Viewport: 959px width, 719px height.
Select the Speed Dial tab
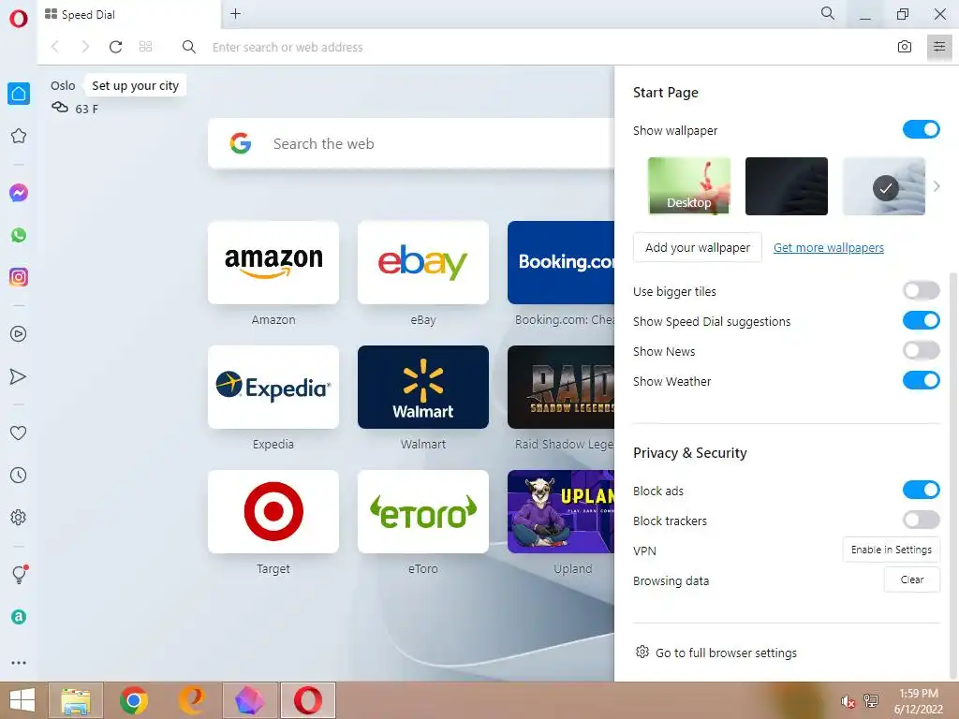128,14
